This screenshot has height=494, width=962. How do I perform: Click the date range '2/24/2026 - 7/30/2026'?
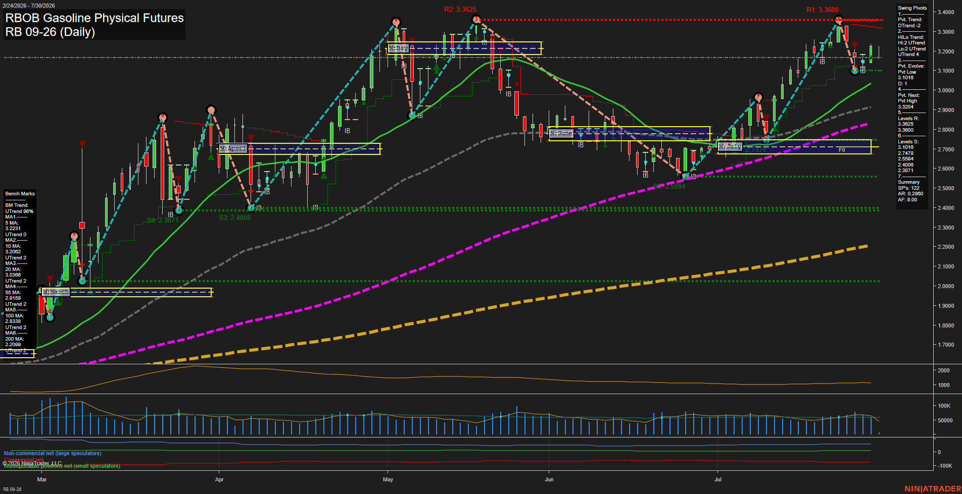(x=29, y=6)
